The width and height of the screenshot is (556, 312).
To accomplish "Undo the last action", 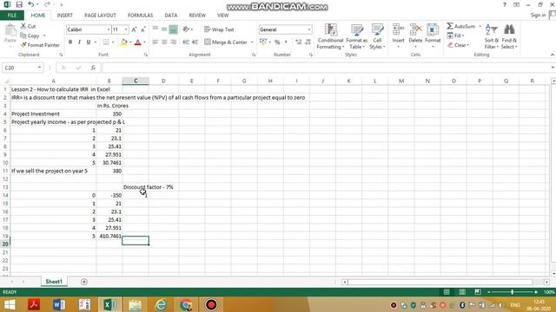I will pos(31,4).
